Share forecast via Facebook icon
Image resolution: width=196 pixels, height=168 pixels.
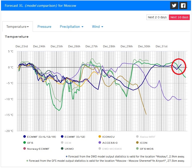coord(183,6)
